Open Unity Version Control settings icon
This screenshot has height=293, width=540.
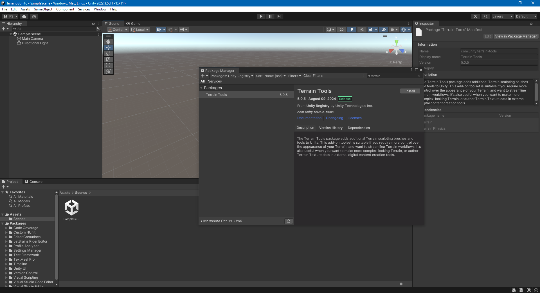[x=34, y=16]
